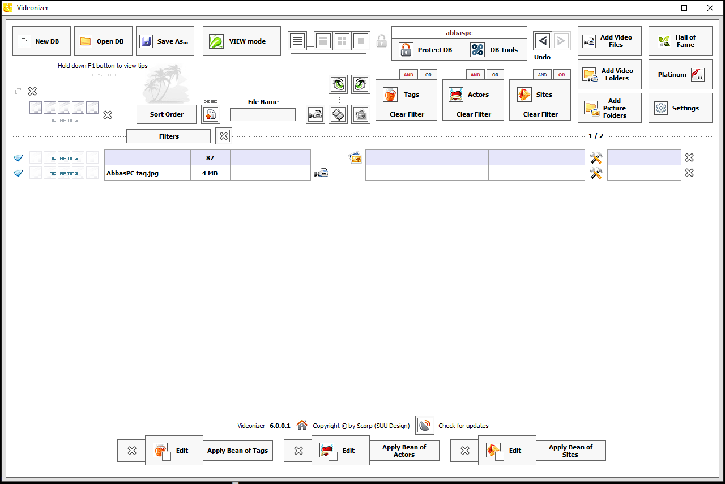The image size is (725, 484).
Task: Set Tags filter to OR
Action: (428, 75)
